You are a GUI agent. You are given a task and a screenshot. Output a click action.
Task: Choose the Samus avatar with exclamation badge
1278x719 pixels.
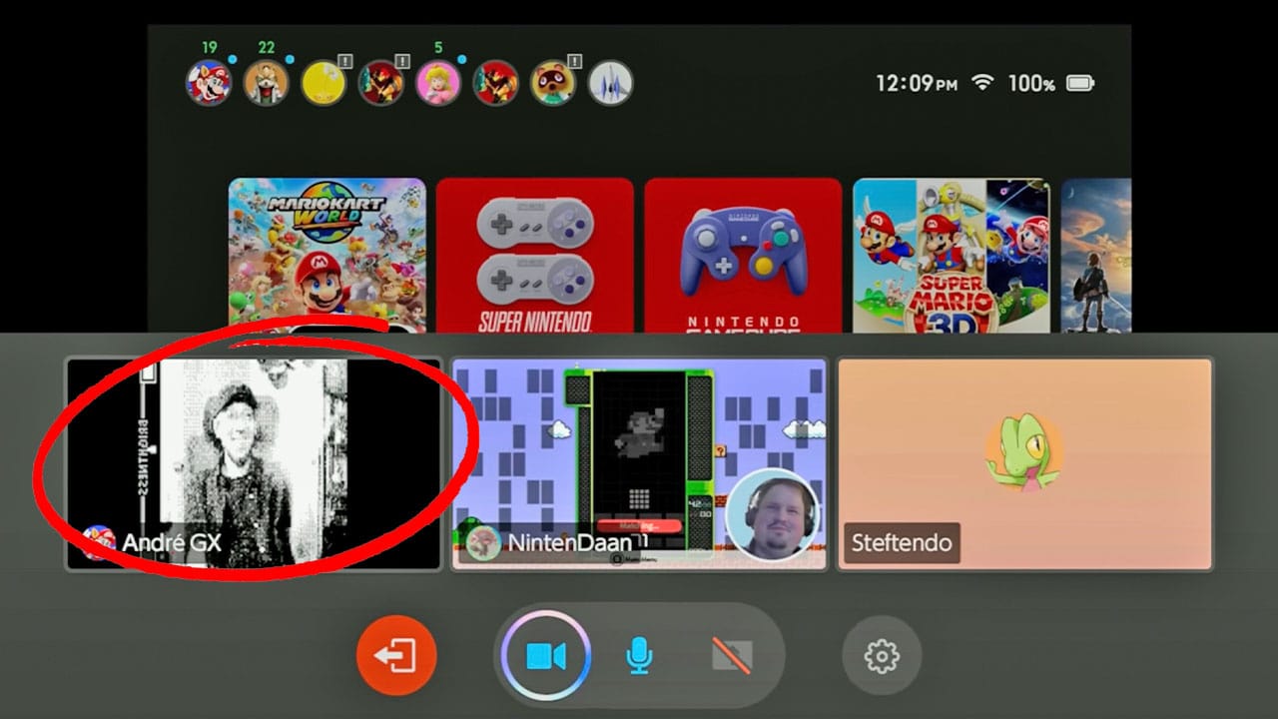[381, 83]
